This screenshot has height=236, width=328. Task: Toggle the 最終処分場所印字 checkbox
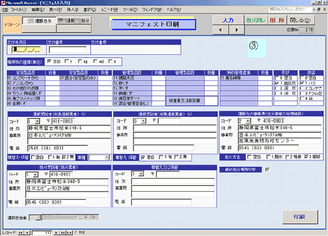(267, 170)
